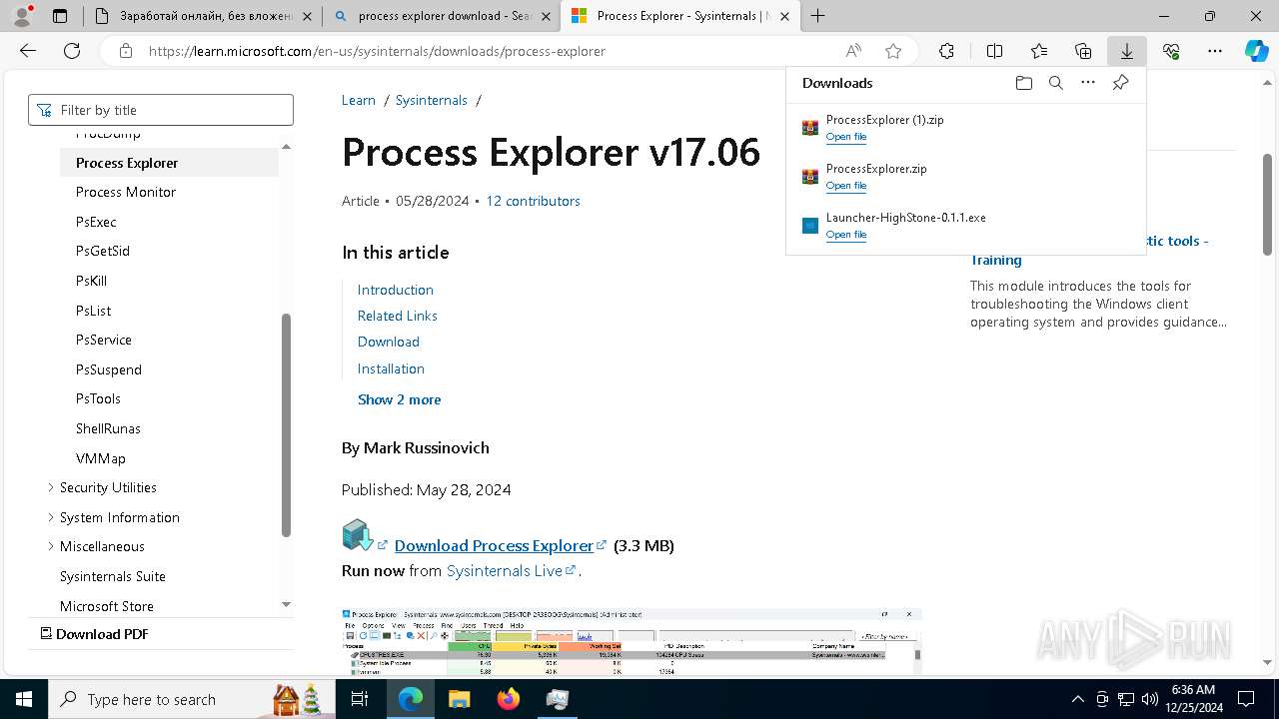The height and width of the screenshot is (719, 1279).
Task: Add page to favorites star icon
Action: [x=893, y=51]
